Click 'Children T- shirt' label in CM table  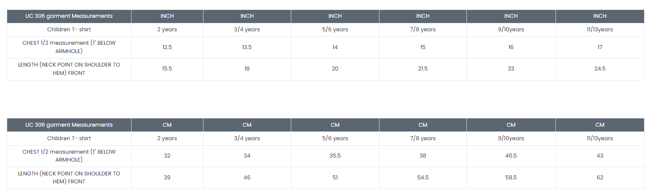(x=69, y=138)
